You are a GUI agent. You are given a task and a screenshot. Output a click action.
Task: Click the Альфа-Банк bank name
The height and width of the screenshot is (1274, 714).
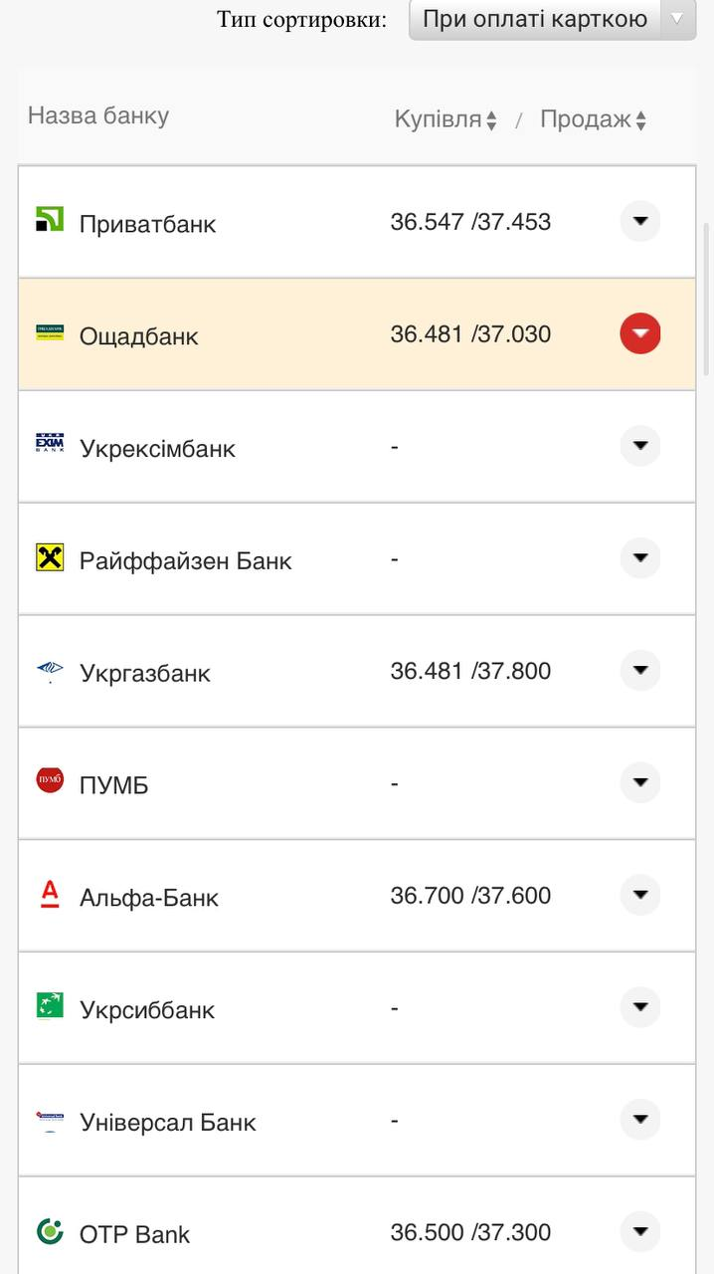click(149, 898)
